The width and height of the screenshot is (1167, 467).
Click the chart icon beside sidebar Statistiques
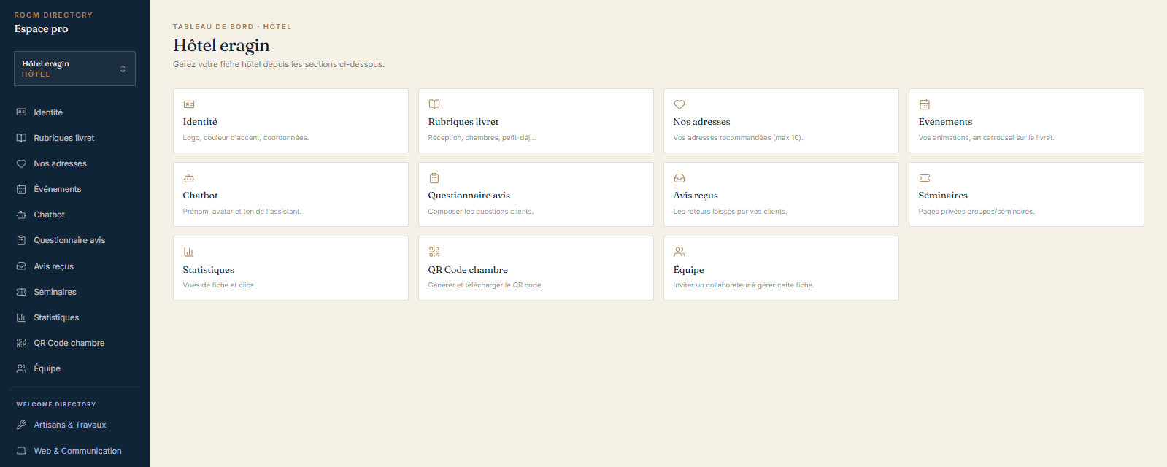coord(21,317)
